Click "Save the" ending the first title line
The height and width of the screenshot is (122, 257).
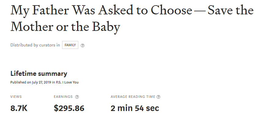(x=230, y=10)
